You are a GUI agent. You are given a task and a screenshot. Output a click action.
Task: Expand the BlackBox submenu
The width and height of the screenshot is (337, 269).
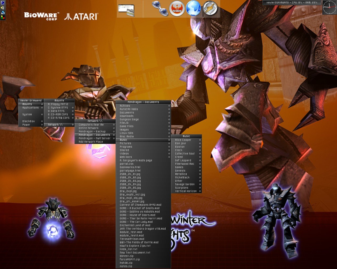[x=31, y=121]
